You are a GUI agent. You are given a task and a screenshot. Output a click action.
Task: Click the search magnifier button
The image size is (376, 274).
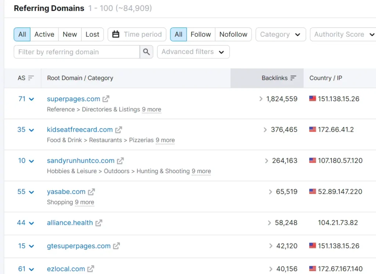146,52
